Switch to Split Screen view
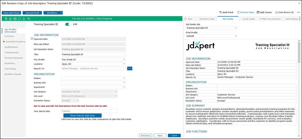302x139 pixels. tap(264, 12)
